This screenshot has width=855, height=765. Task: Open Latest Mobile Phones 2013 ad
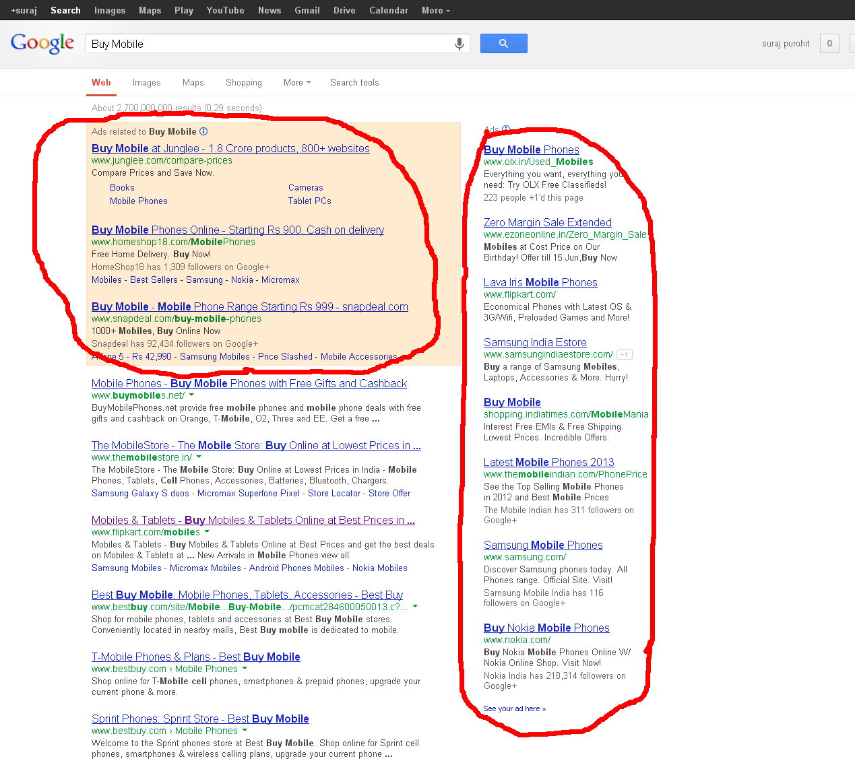click(549, 462)
